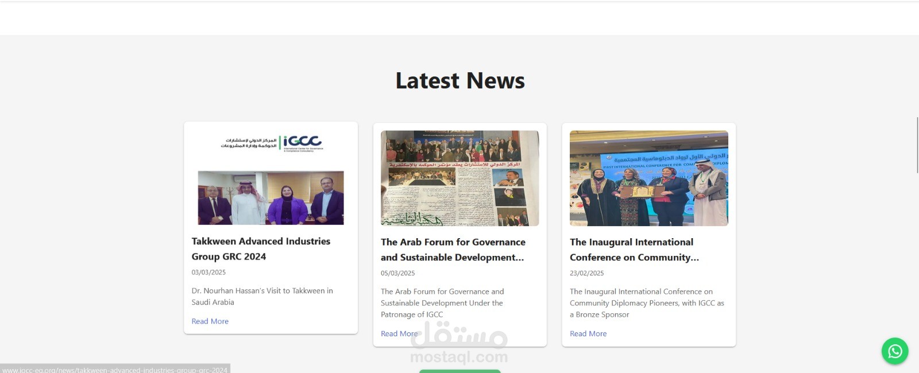The height and width of the screenshot is (373, 919).
Task: Click the date 05/03/2025 on Arab Forum card
Action: (x=397, y=273)
